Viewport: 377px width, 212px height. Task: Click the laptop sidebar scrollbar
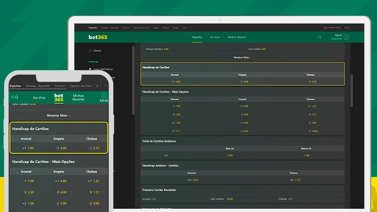[x=133, y=80]
